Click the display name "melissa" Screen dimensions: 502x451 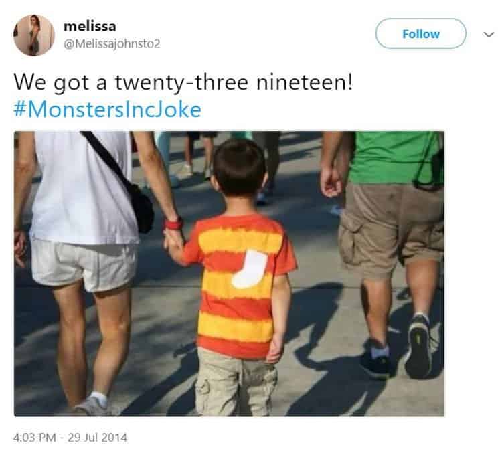click(90, 26)
